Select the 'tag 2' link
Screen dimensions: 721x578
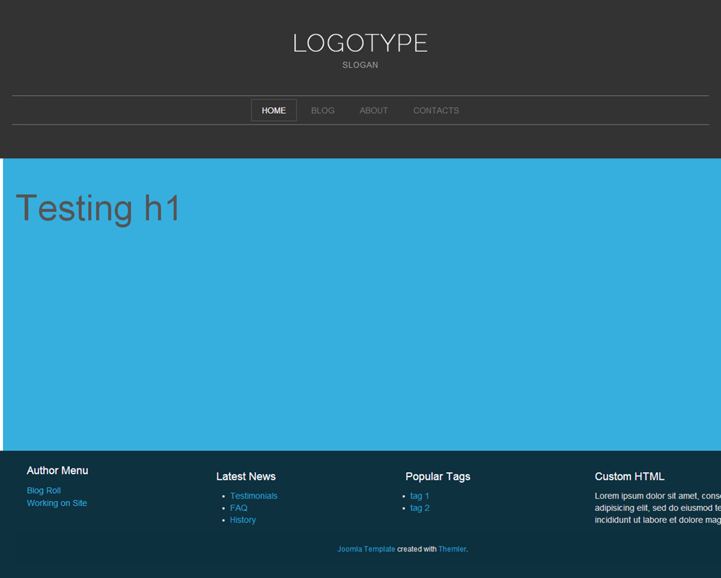coord(420,508)
